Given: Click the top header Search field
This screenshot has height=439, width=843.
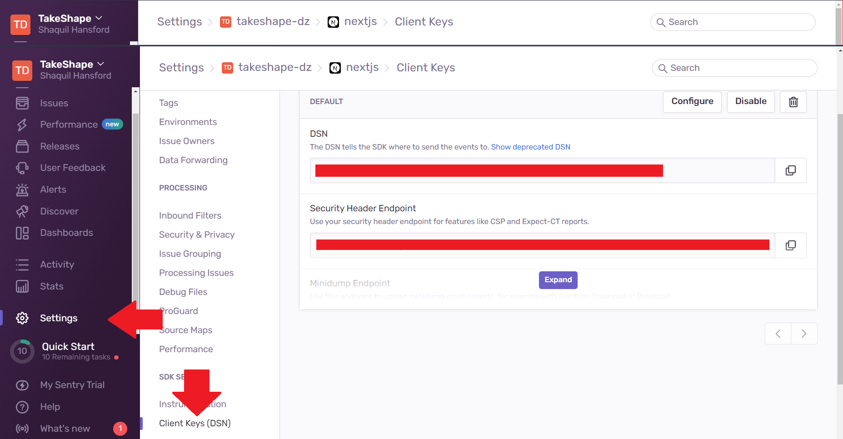Looking at the screenshot, I should click(733, 22).
